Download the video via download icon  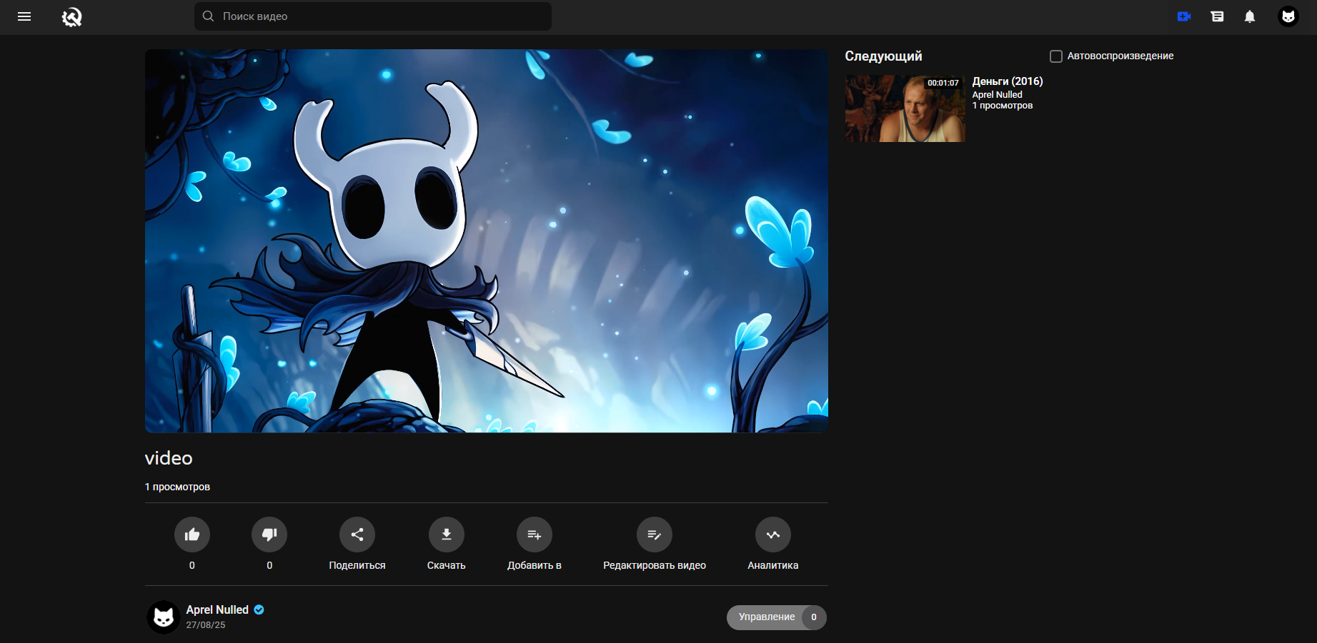tap(447, 535)
